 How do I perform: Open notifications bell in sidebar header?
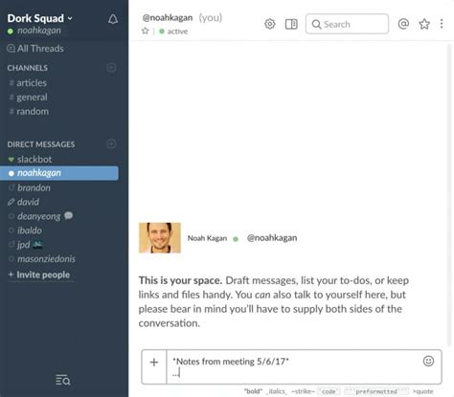pos(113,19)
